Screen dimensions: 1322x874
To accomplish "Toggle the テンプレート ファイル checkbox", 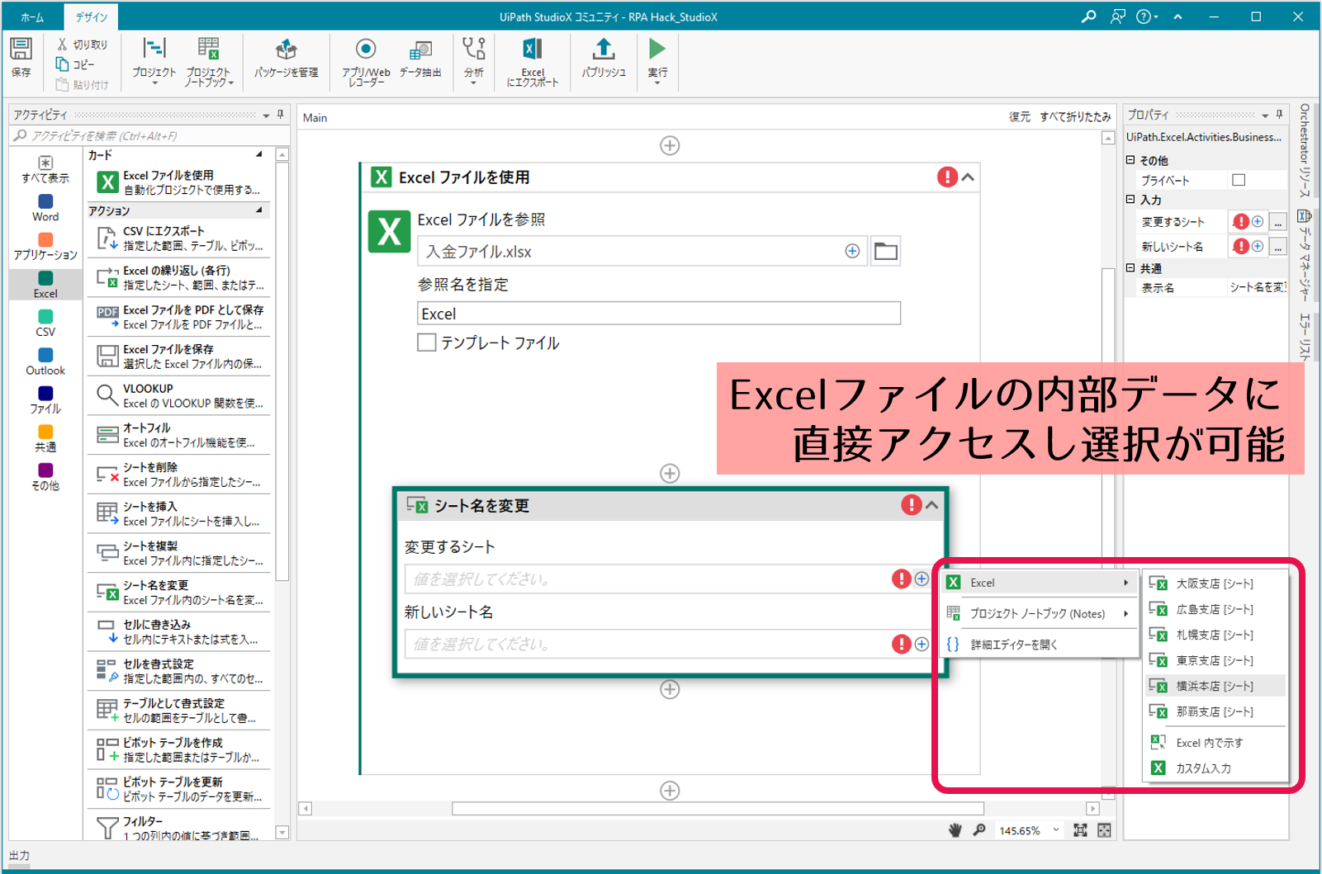I will point(427,343).
